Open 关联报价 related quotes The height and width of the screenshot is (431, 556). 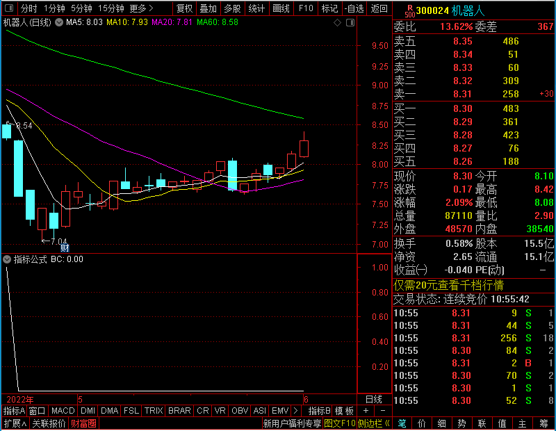coord(49,423)
